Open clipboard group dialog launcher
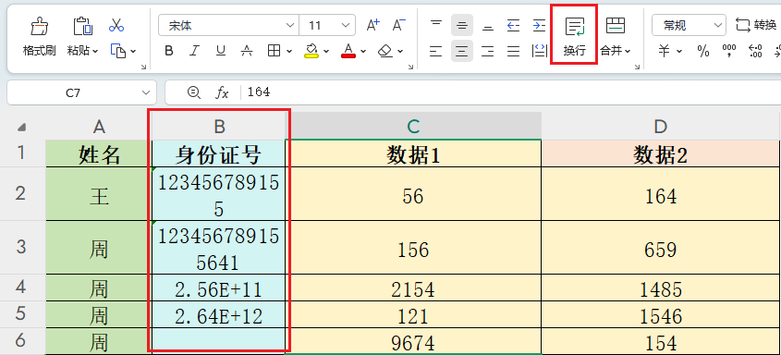Image resolution: width=781 pixels, height=355 pixels. pyautogui.click(x=143, y=67)
